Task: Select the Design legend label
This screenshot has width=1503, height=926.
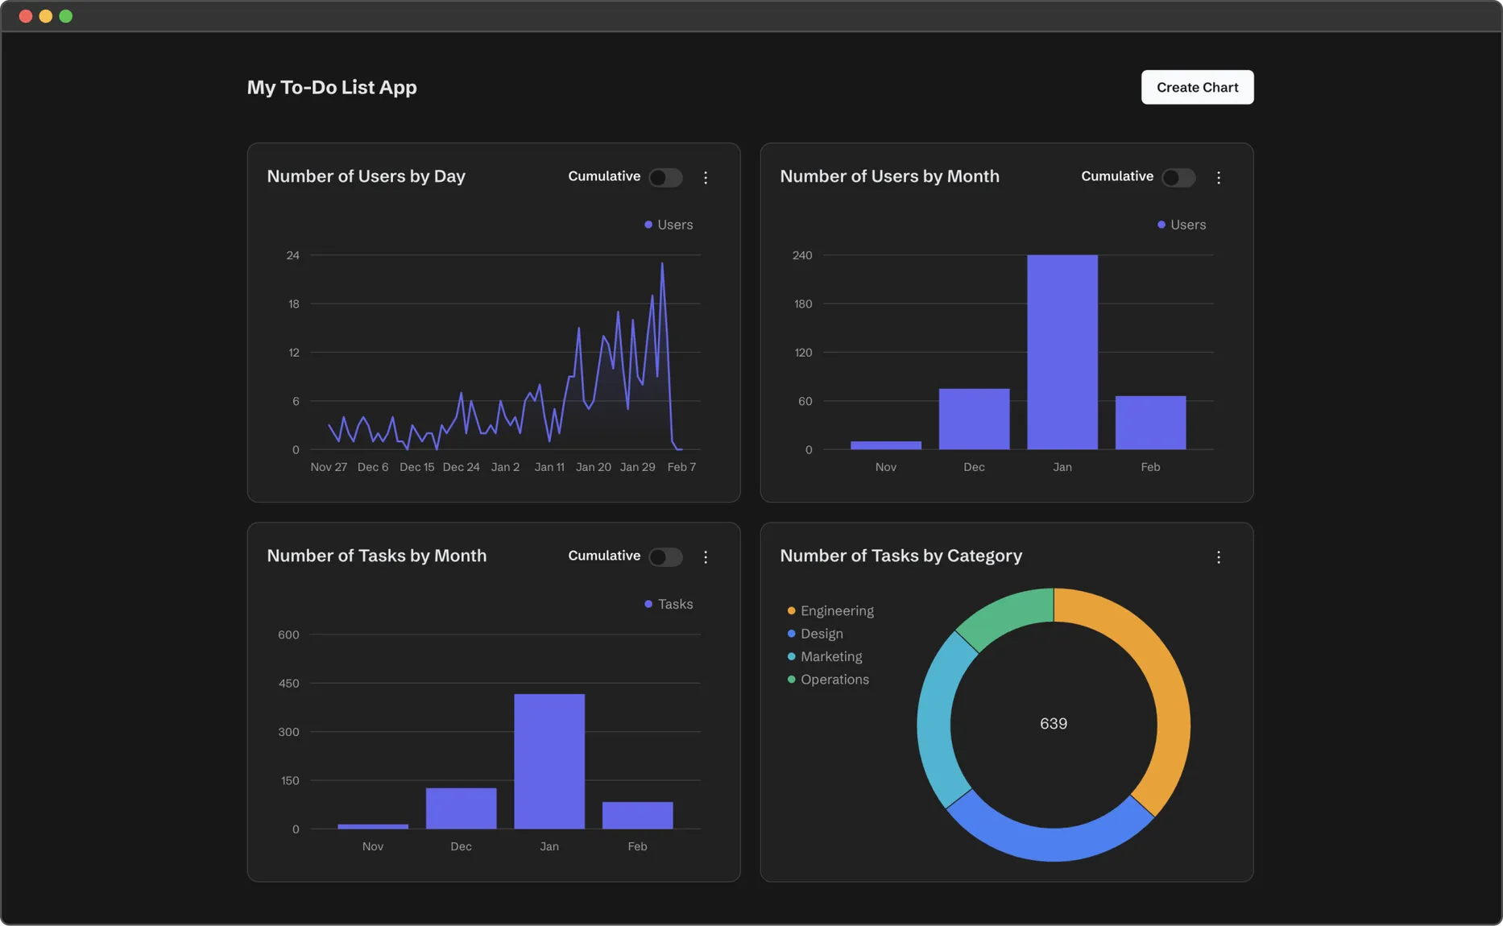Action: pyautogui.click(x=821, y=634)
